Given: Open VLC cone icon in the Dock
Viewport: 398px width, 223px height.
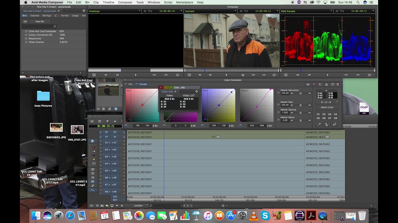Looking at the screenshot, I should (x=254, y=215).
